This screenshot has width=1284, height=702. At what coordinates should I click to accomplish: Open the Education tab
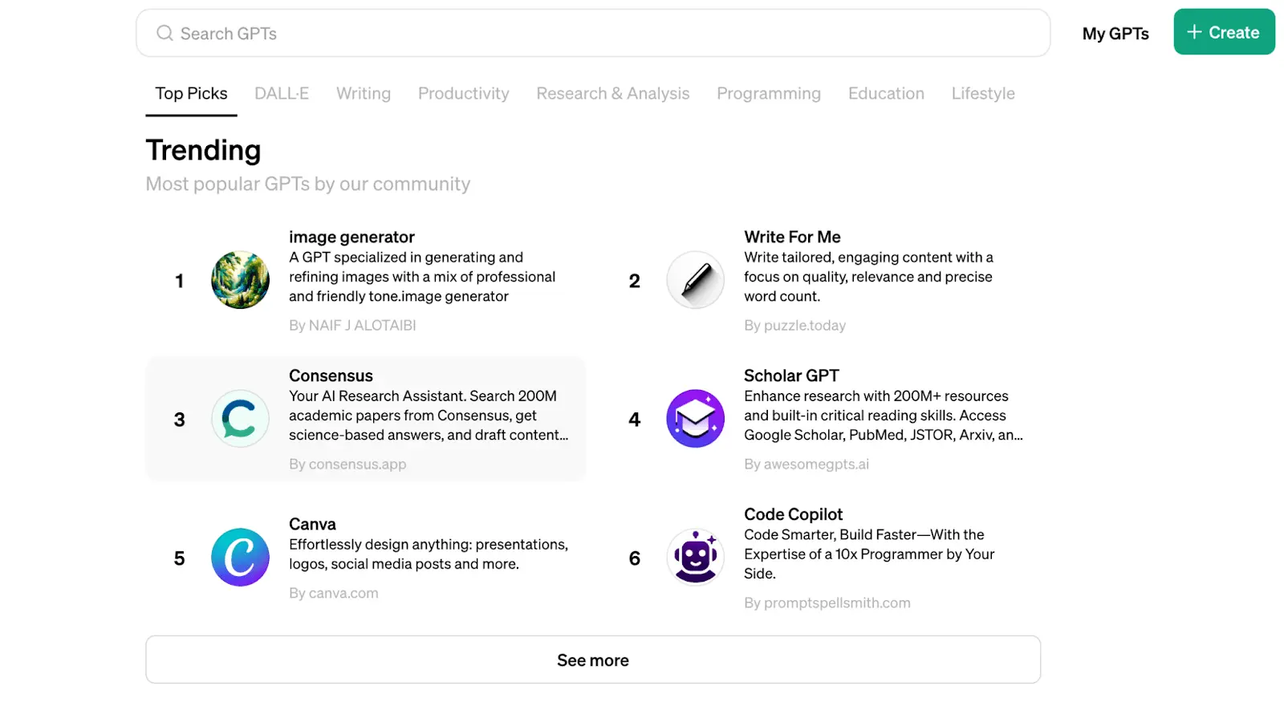tap(886, 94)
